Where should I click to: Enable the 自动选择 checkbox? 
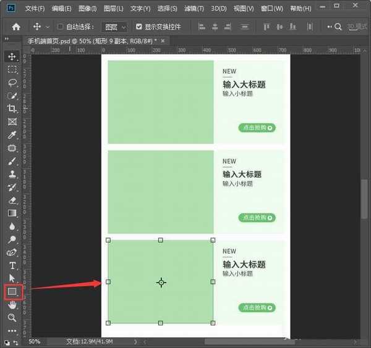pyautogui.click(x=61, y=27)
